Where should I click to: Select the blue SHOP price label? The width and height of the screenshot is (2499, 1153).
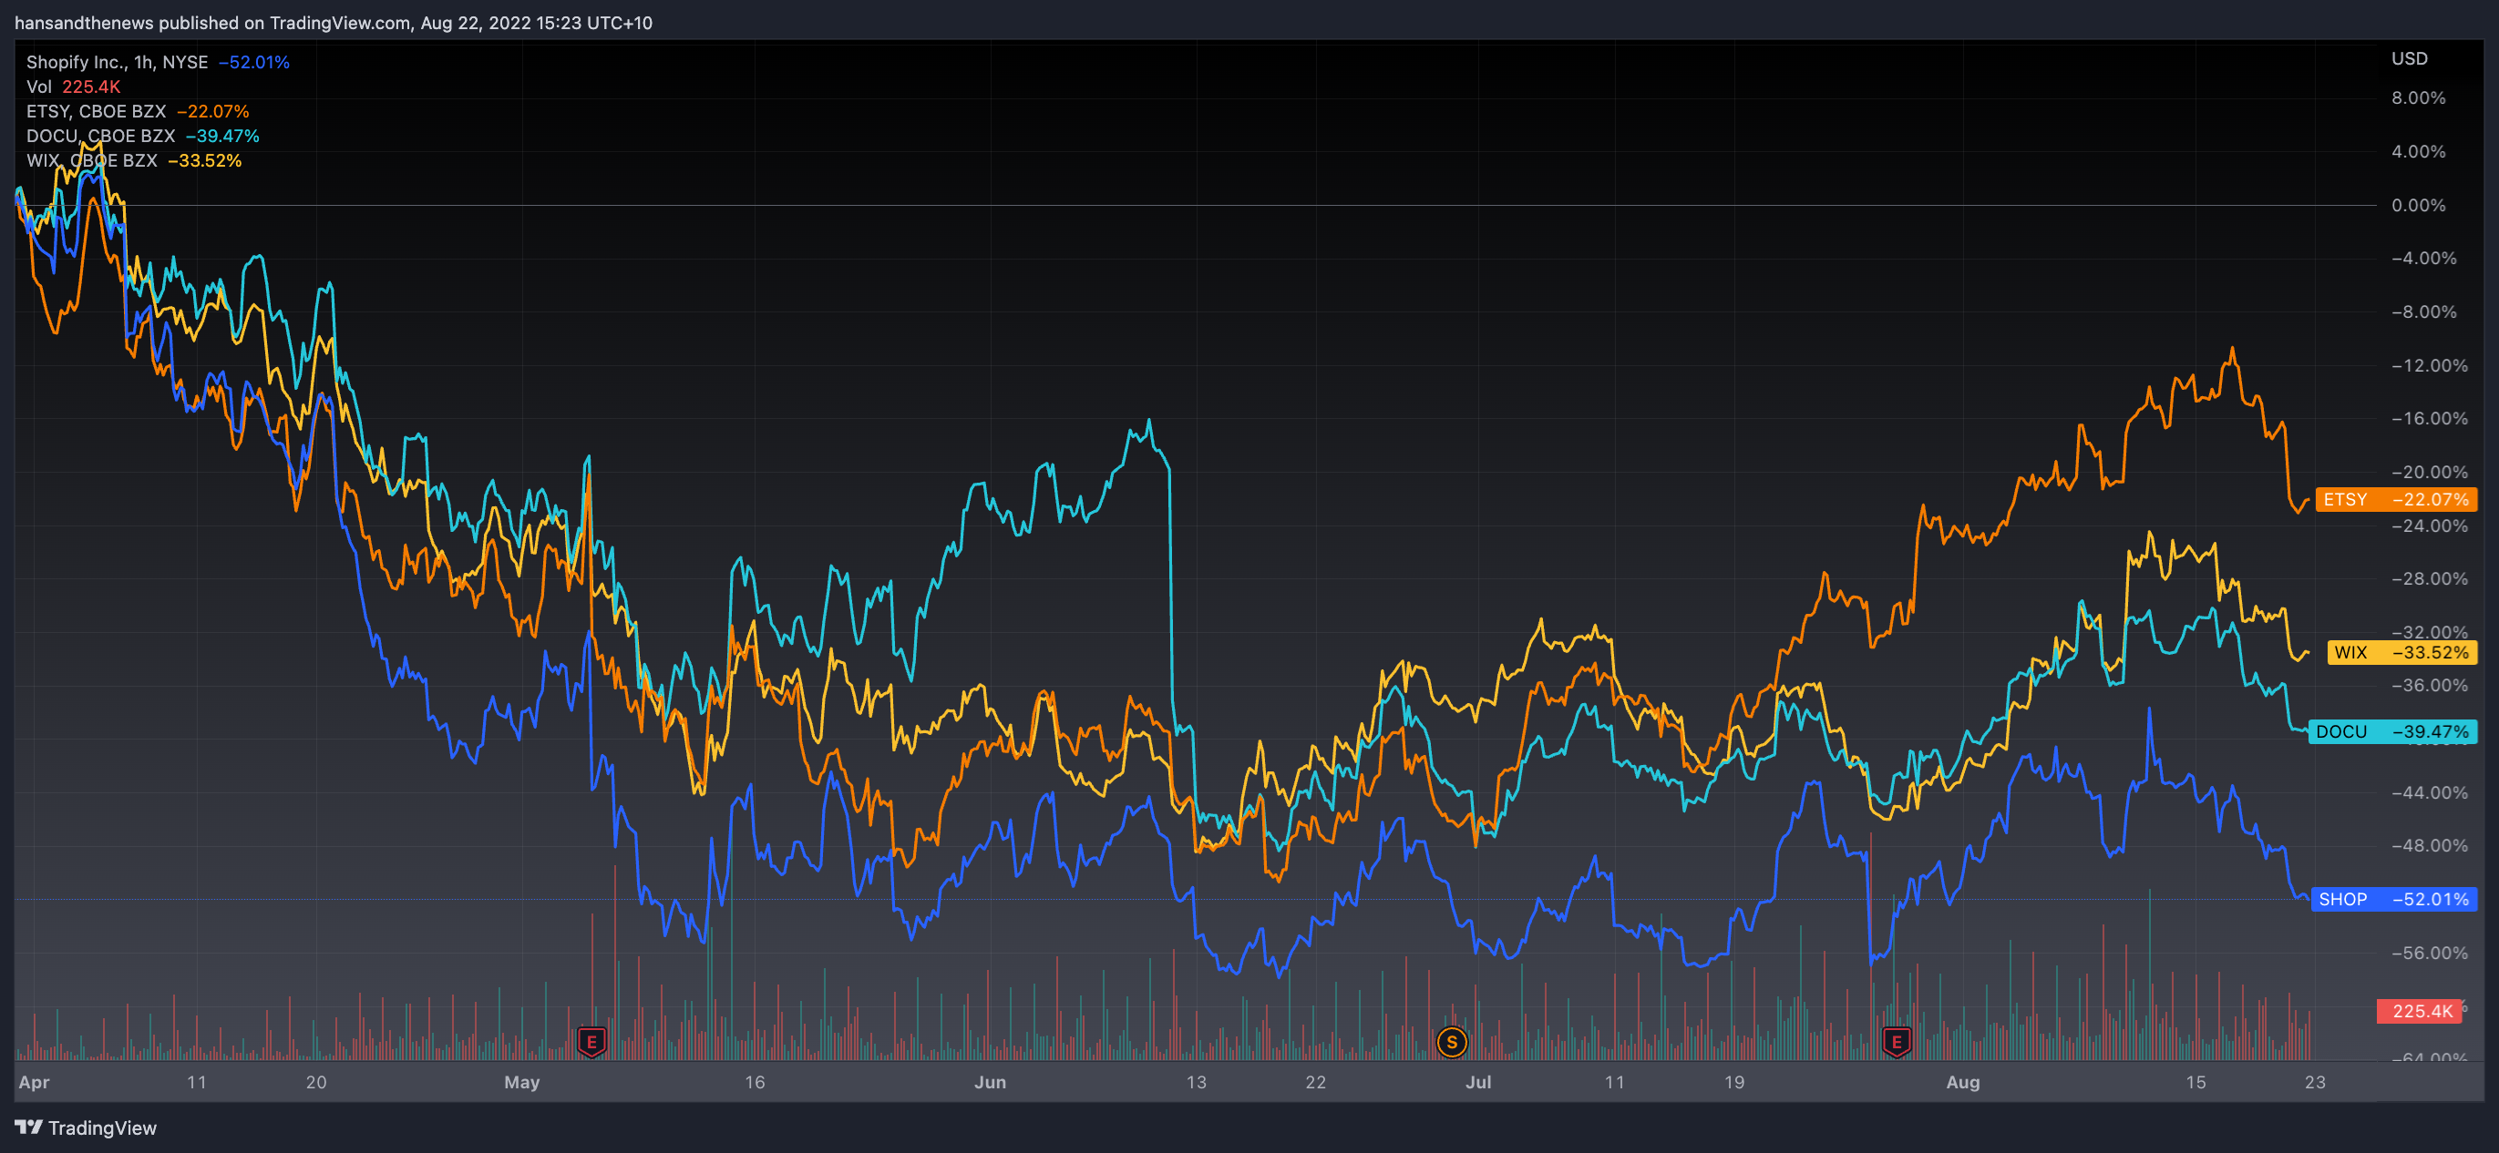point(2393,899)
